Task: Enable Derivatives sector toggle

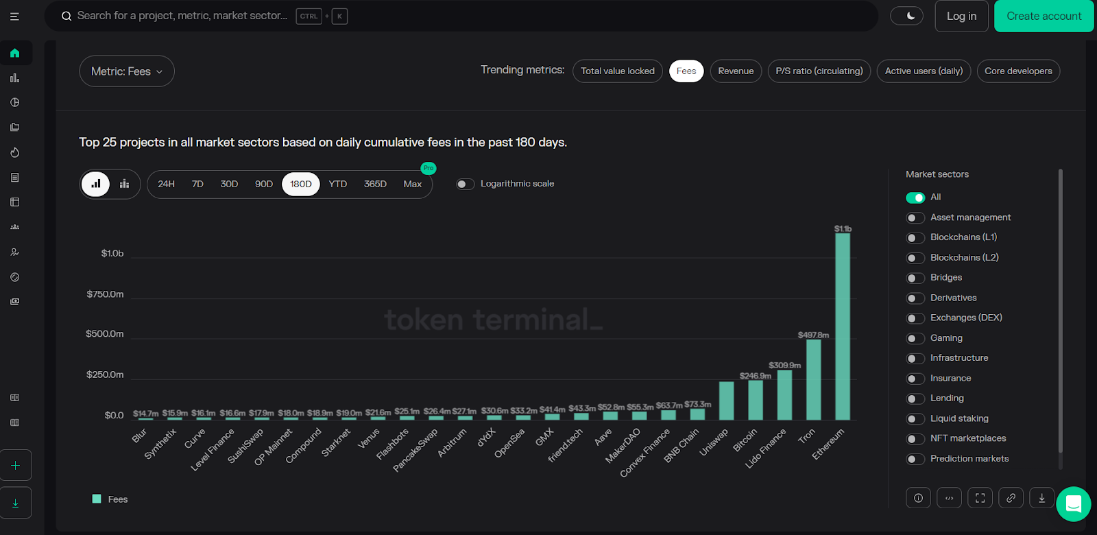Action: [915, 298]
